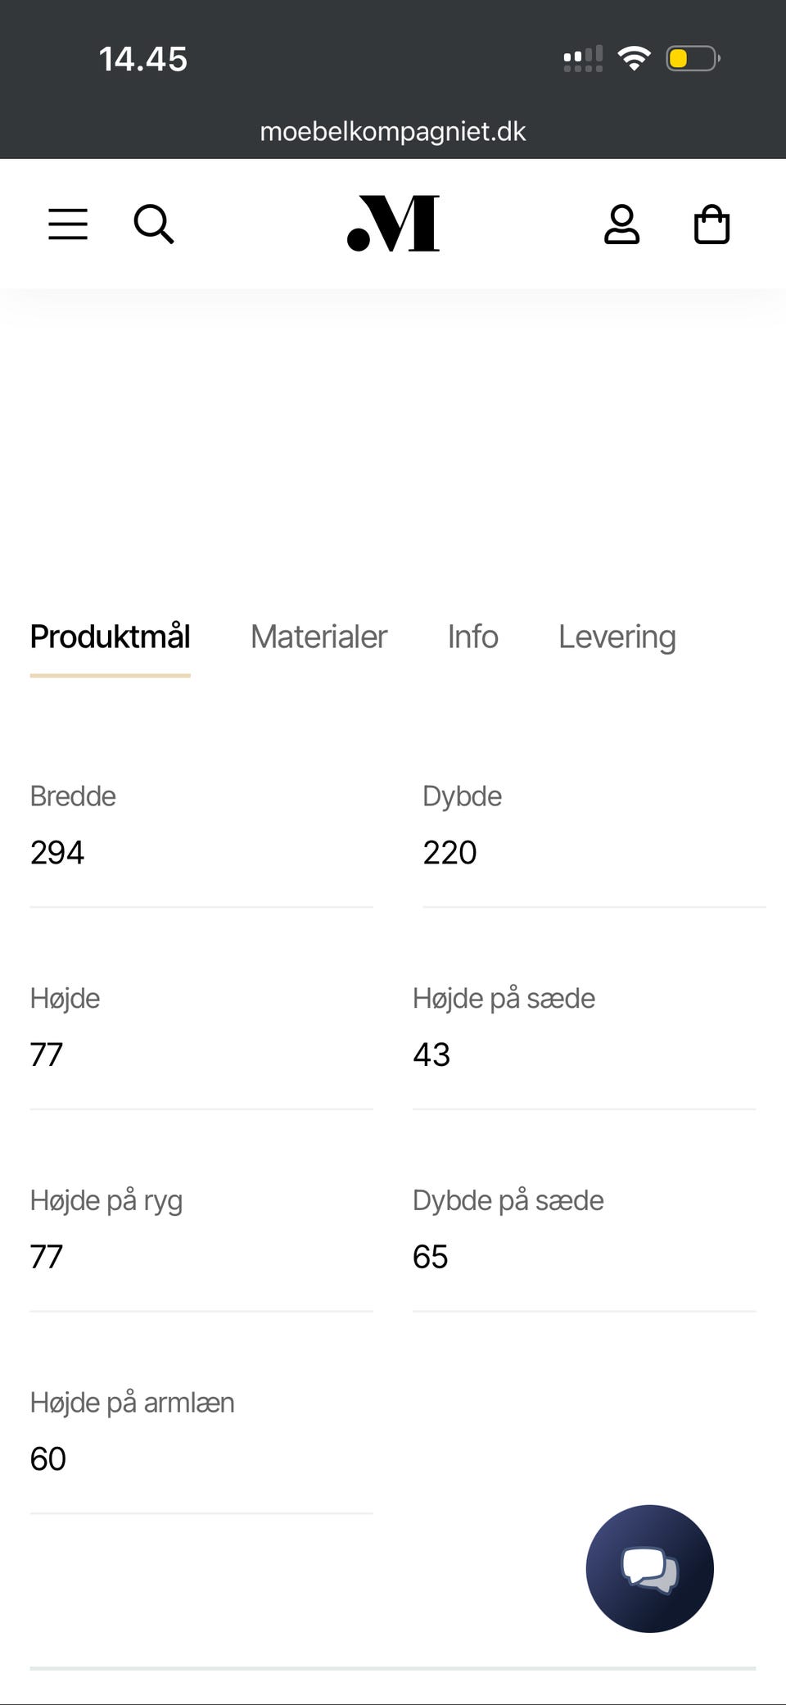Image resolution: width=786 pixels, height=1705 pixels.
Task: Tap the battery indicator icon
Action: [x=692, y=58]
